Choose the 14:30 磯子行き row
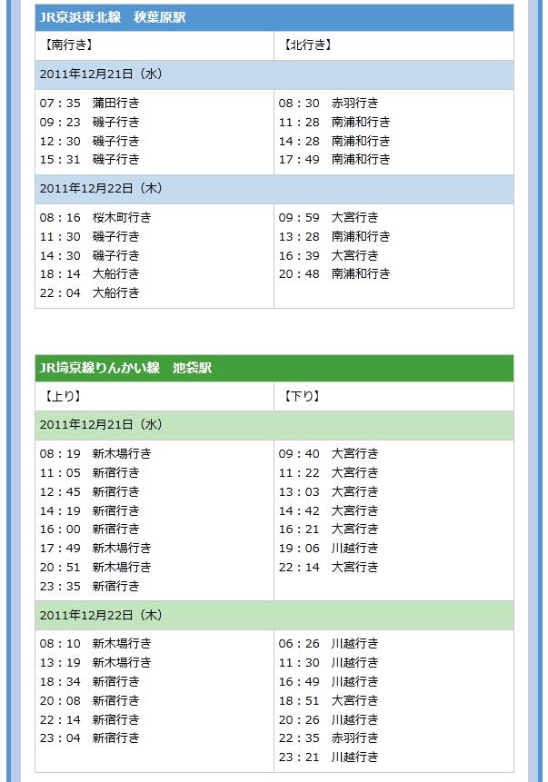548x782 pixels. click(x=90, y=255)
